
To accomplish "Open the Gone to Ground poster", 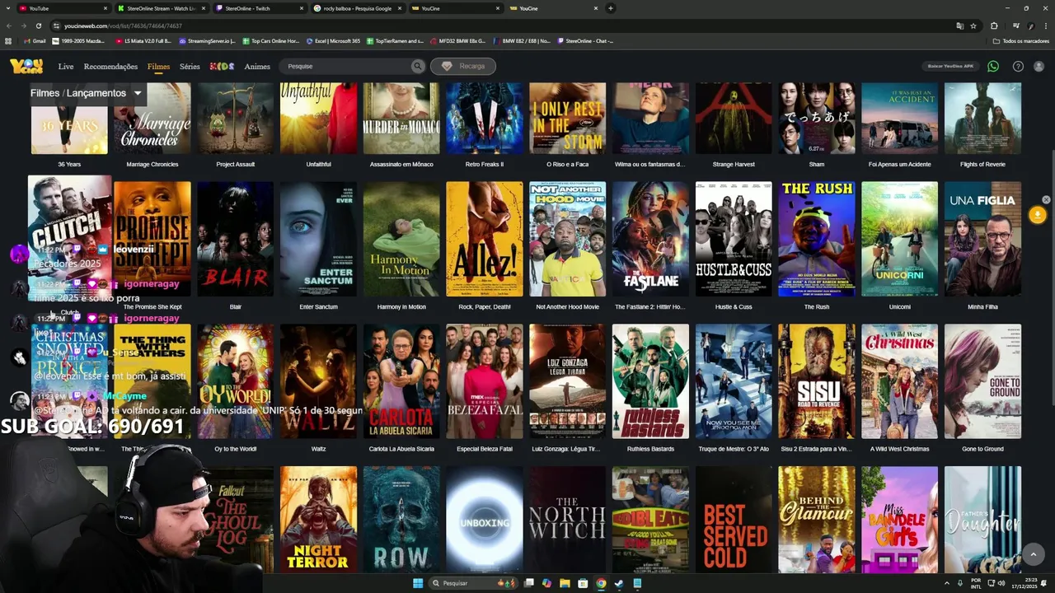I will tap(982, 381).
